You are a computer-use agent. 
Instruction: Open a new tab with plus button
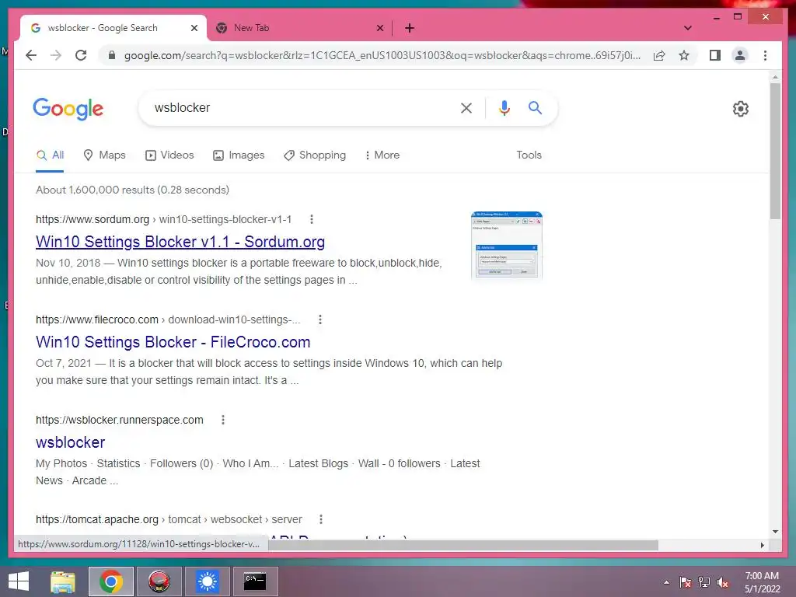coord(409,28)
